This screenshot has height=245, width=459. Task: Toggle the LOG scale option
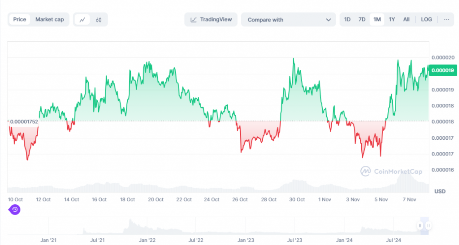click(x=426, y=19)
